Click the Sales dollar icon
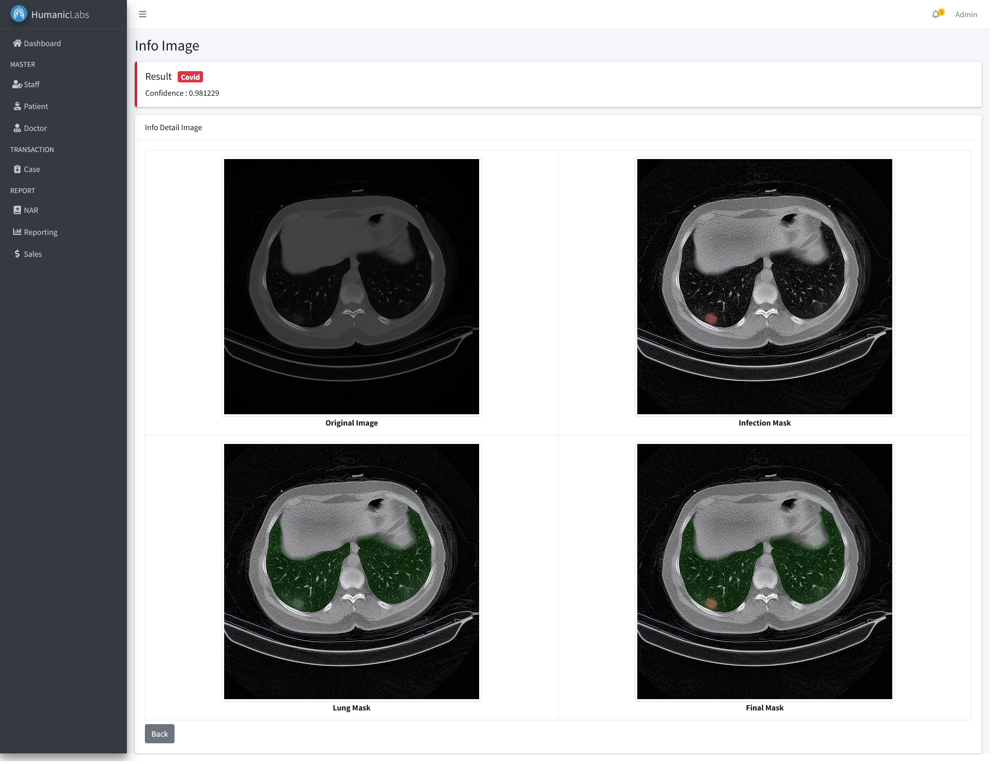The width and height of the screenshot is (993, 764). pos(17,254)
